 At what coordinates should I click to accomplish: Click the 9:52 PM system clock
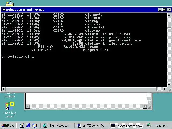pyautogui.click(x=162, y=126)
